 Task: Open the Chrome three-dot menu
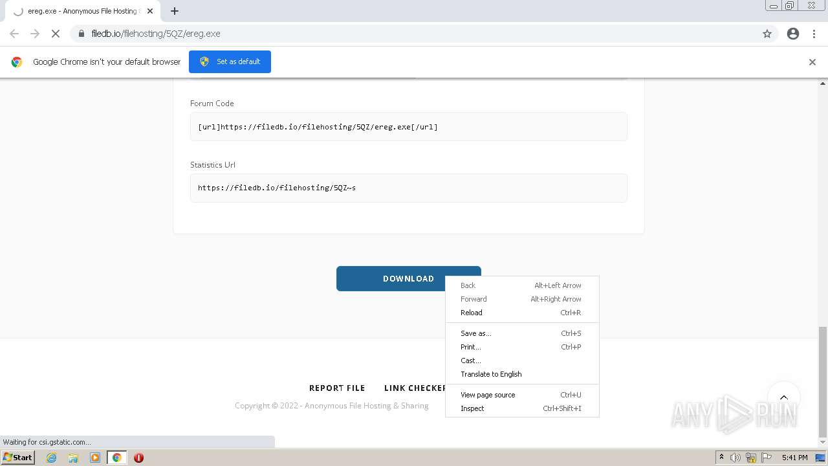(814, 34)
